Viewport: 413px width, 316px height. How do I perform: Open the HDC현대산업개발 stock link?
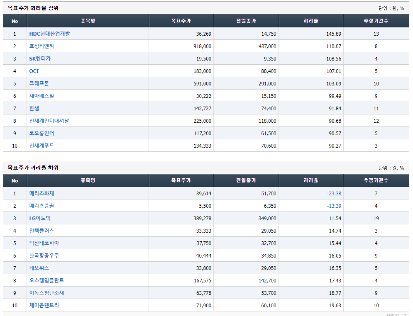click(49, 34)
